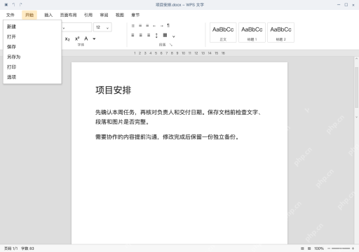
Task: Switch to the 页面布局 ribbon tab
Action: (68, 15)
